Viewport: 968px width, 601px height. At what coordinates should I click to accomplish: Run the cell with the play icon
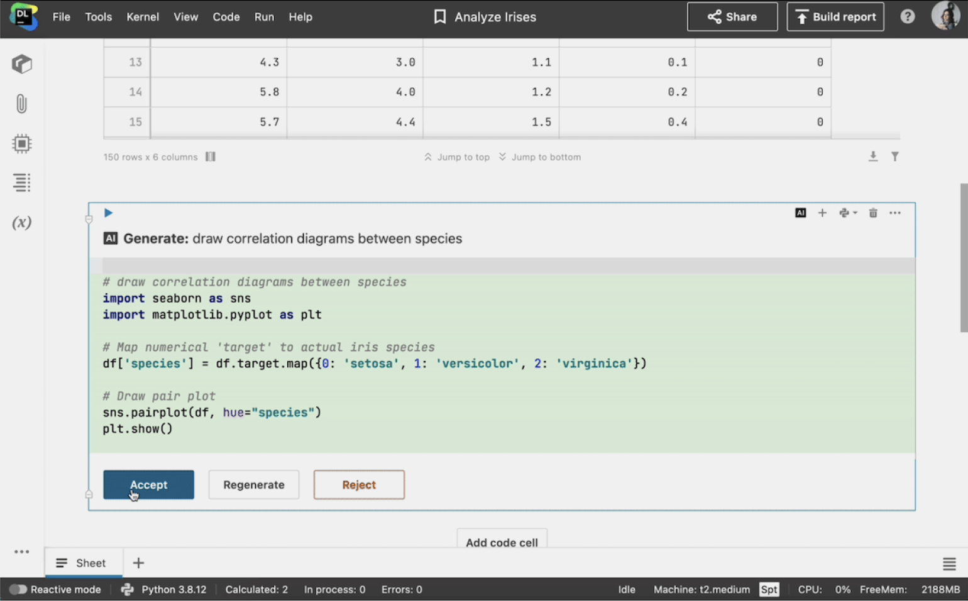click(108, 213)
